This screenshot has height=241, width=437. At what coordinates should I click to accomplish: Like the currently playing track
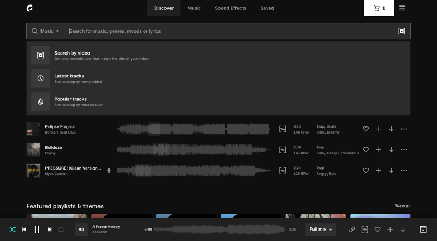click(377, 230)
